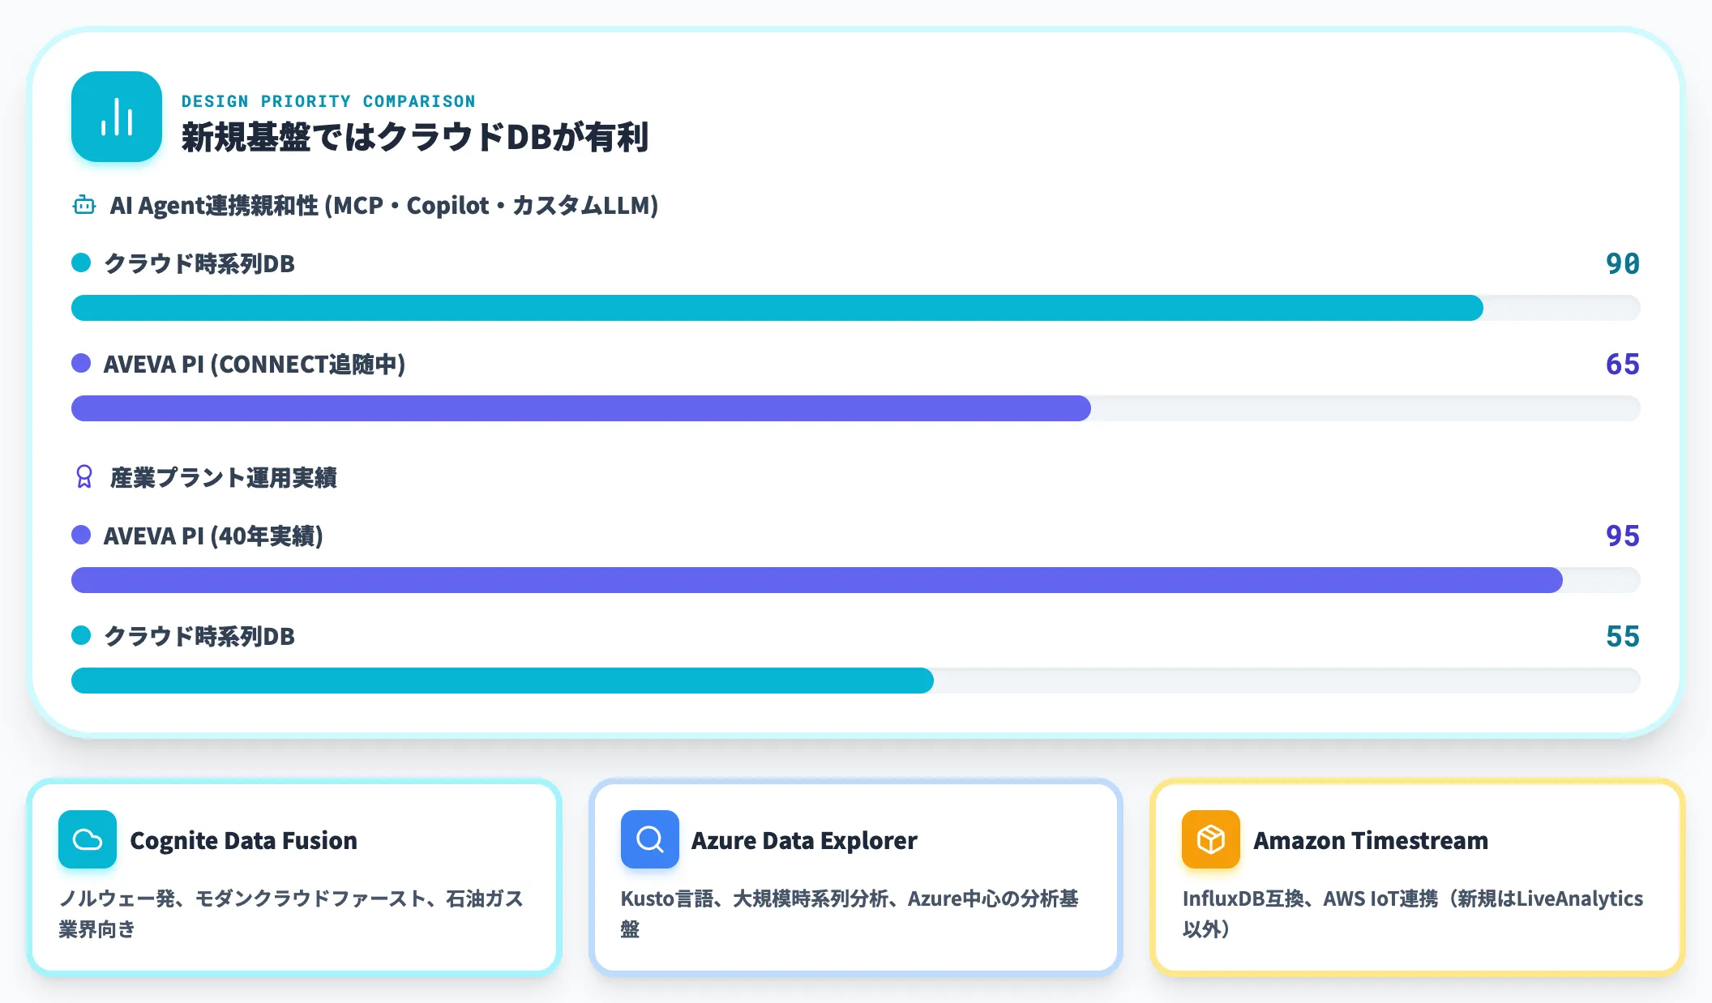Click the teal progress bar with score 55

coord(856,681)
